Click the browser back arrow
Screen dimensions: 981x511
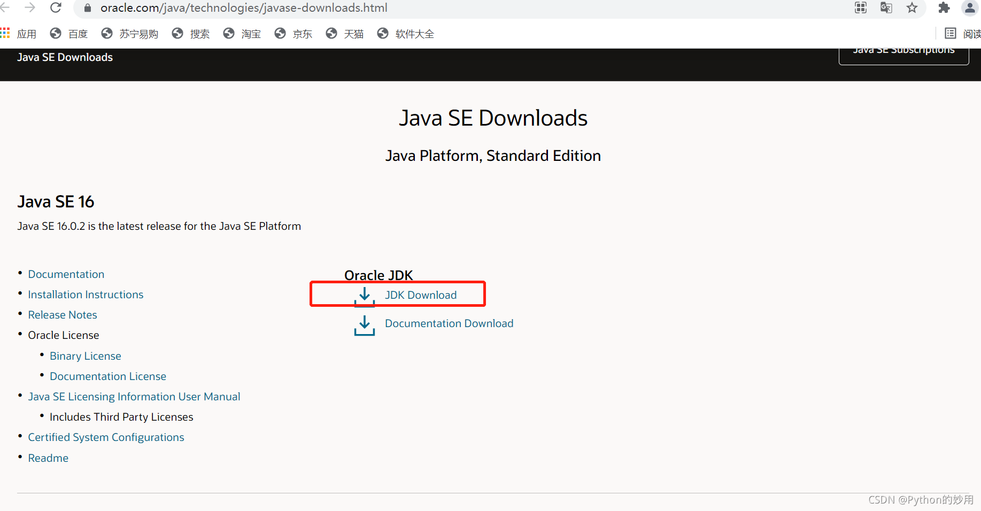tap(5, 7)
